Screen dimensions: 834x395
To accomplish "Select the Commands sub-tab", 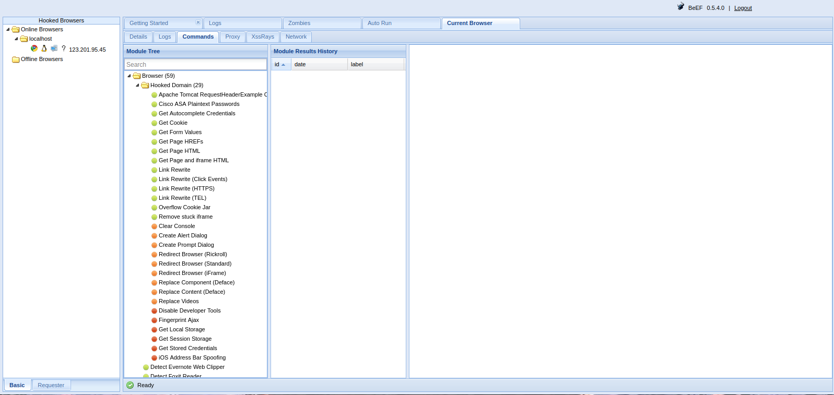I will pos(198,37).
